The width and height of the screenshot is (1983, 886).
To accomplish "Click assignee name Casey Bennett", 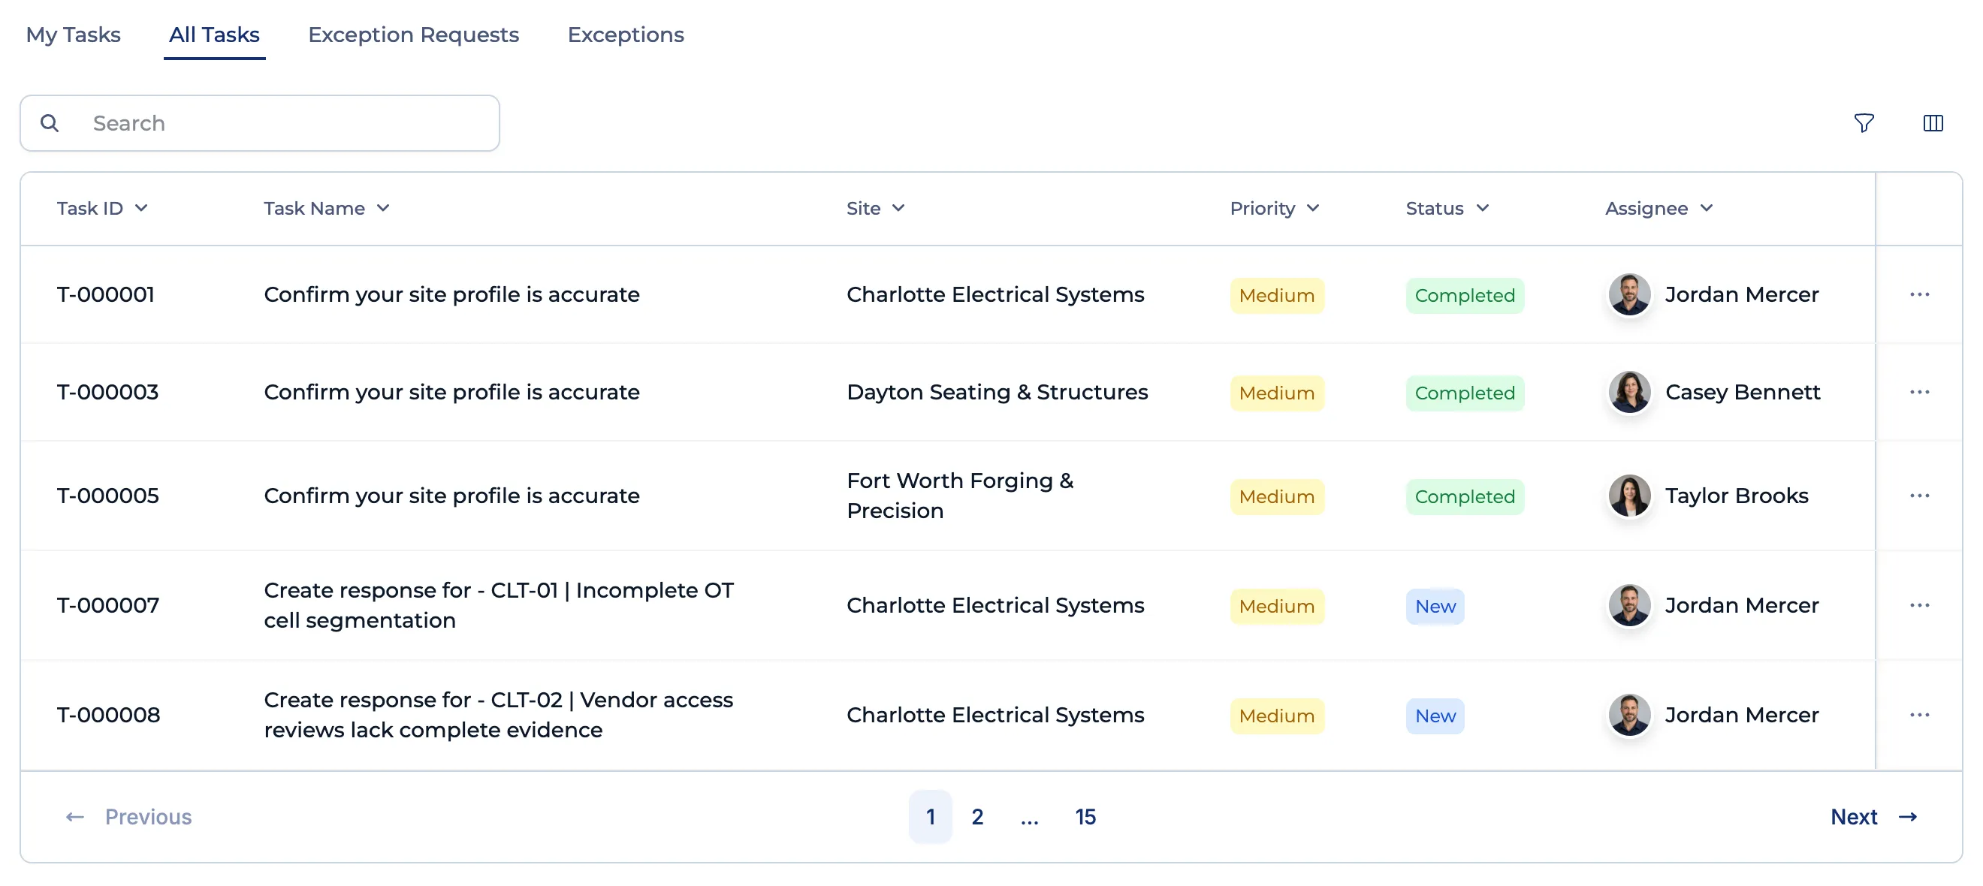I will 1742,393.
